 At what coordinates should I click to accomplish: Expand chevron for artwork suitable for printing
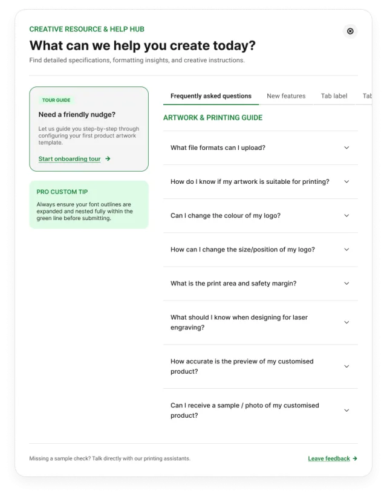coord(346,181)
